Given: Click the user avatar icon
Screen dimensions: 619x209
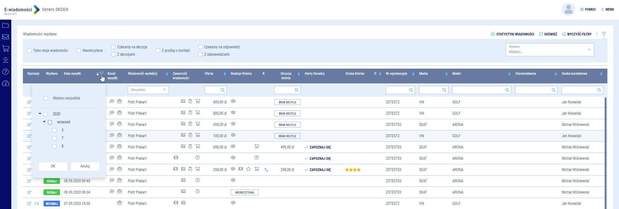Looking at the screenshot, I should tap(568, 10).
